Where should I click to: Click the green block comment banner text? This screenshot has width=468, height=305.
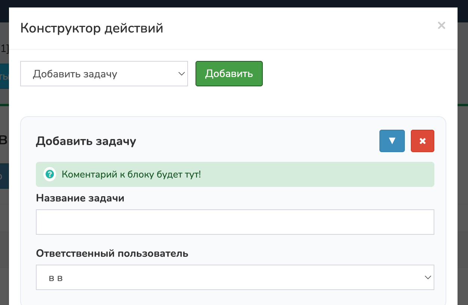(131, 174)
